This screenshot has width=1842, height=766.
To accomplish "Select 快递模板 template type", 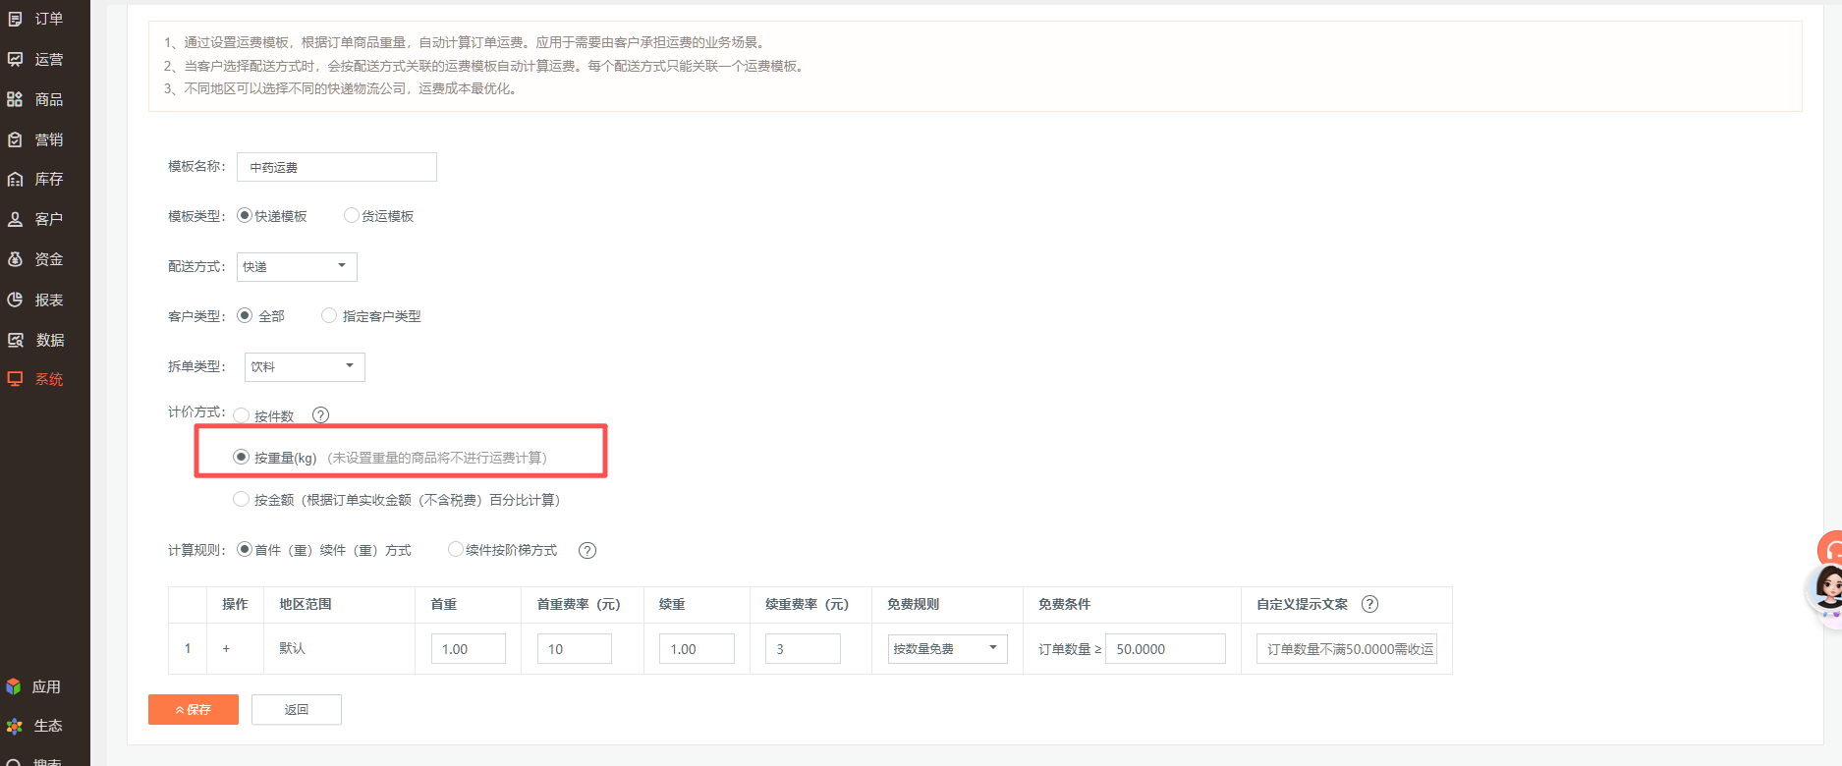I will (x=245, y=215).
